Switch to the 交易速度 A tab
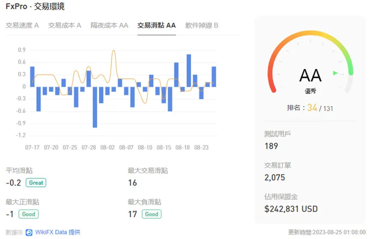Image resolution: width=370 pixels, height=239 pixels. 22,25
